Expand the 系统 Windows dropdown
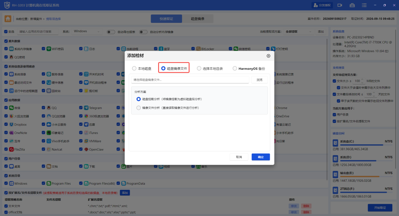This screenshot has width=399, height=216. click(x=86, y=31)
